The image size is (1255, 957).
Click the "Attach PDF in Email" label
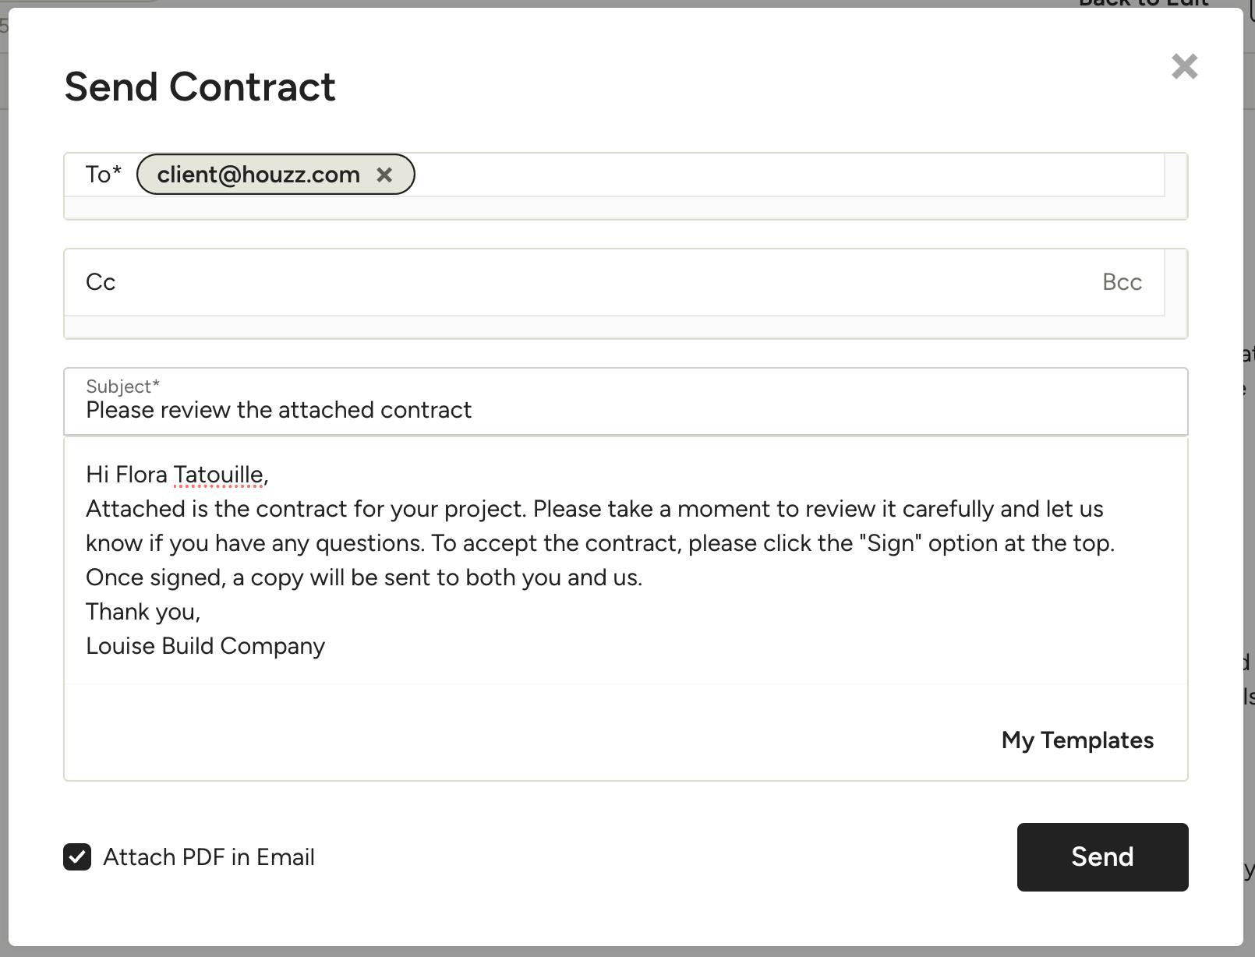[209, 857]
